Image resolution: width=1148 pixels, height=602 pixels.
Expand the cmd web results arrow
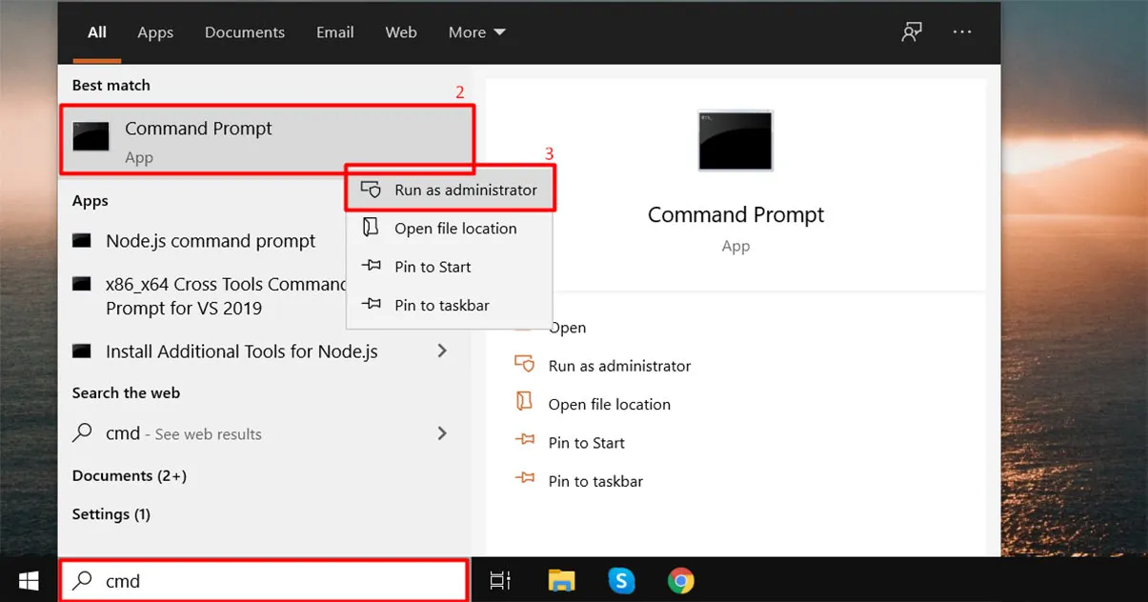[442, 432]
